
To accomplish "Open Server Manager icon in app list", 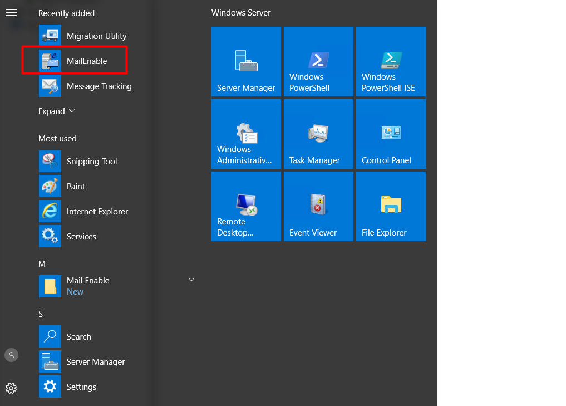I will pos(50,361).
